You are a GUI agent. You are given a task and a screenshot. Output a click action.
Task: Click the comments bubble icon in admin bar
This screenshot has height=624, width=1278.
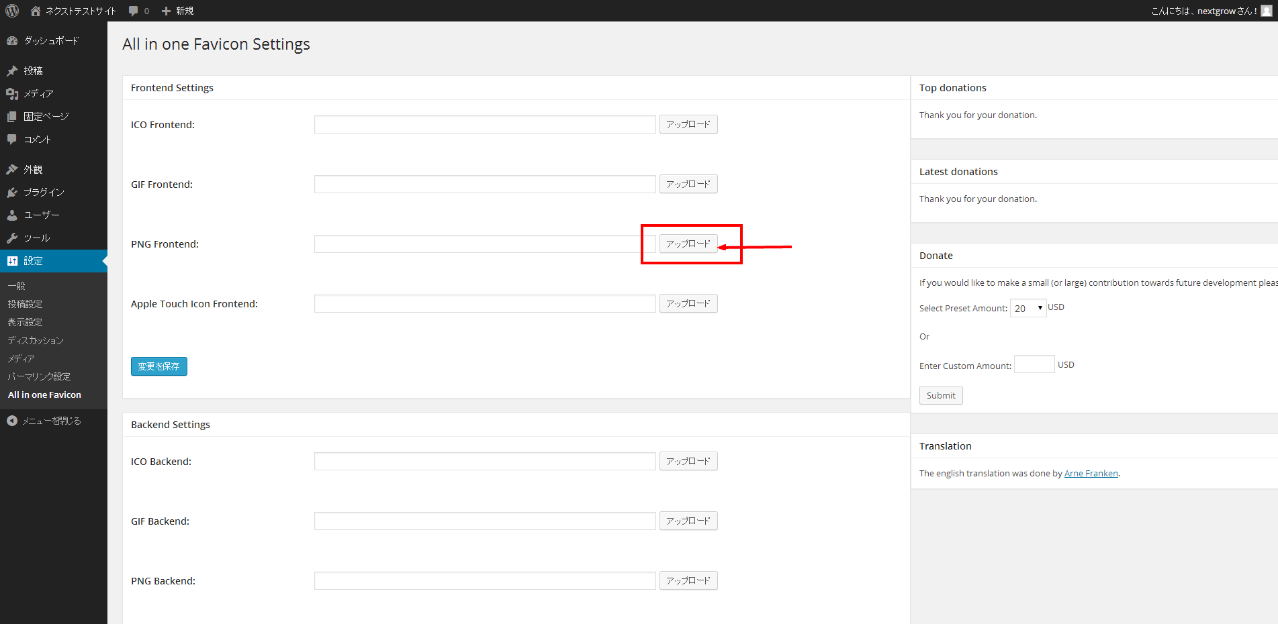pos(134,11)
